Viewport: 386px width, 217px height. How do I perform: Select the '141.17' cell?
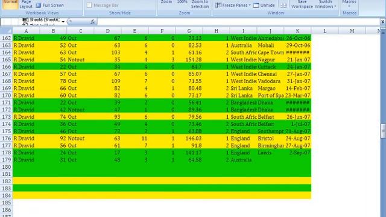(x=189, y=153)
